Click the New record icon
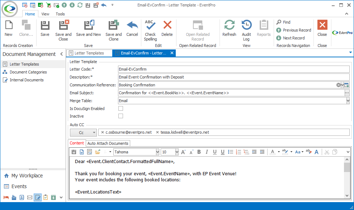Viewport: 354px width, 210px height. click(x=9, y=28)
